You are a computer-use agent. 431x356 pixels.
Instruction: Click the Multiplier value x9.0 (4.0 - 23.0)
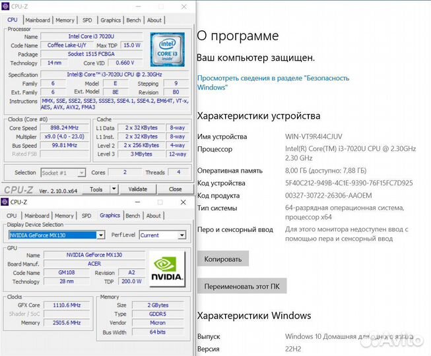pos(65,136)
